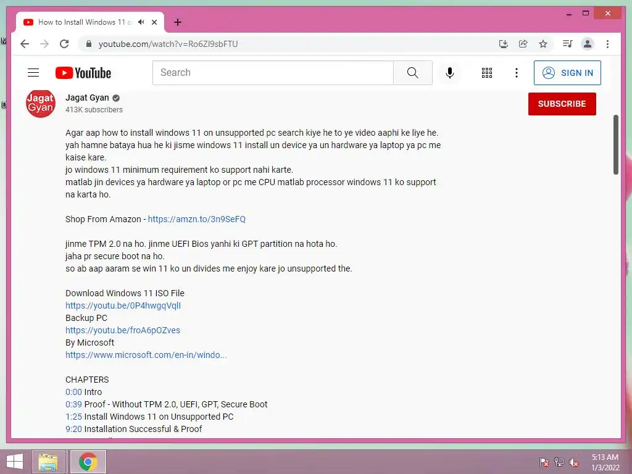Viewport: 632px width, 474px height.
Task: Open the youtu.be/0P4hwgqVqlI link
Action: (x=123, y=306)
